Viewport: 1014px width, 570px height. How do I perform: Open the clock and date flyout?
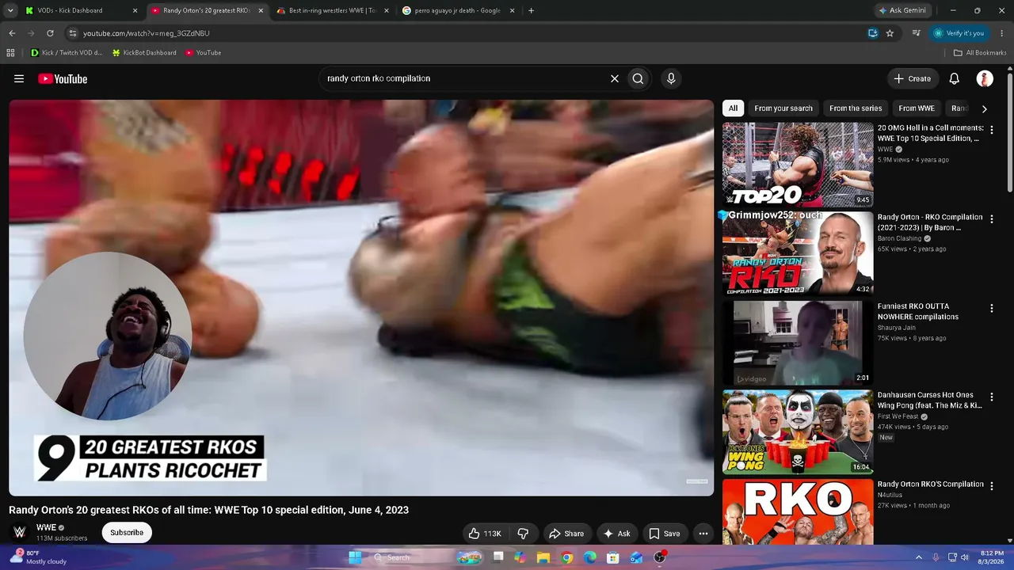[x=992, y=557]
